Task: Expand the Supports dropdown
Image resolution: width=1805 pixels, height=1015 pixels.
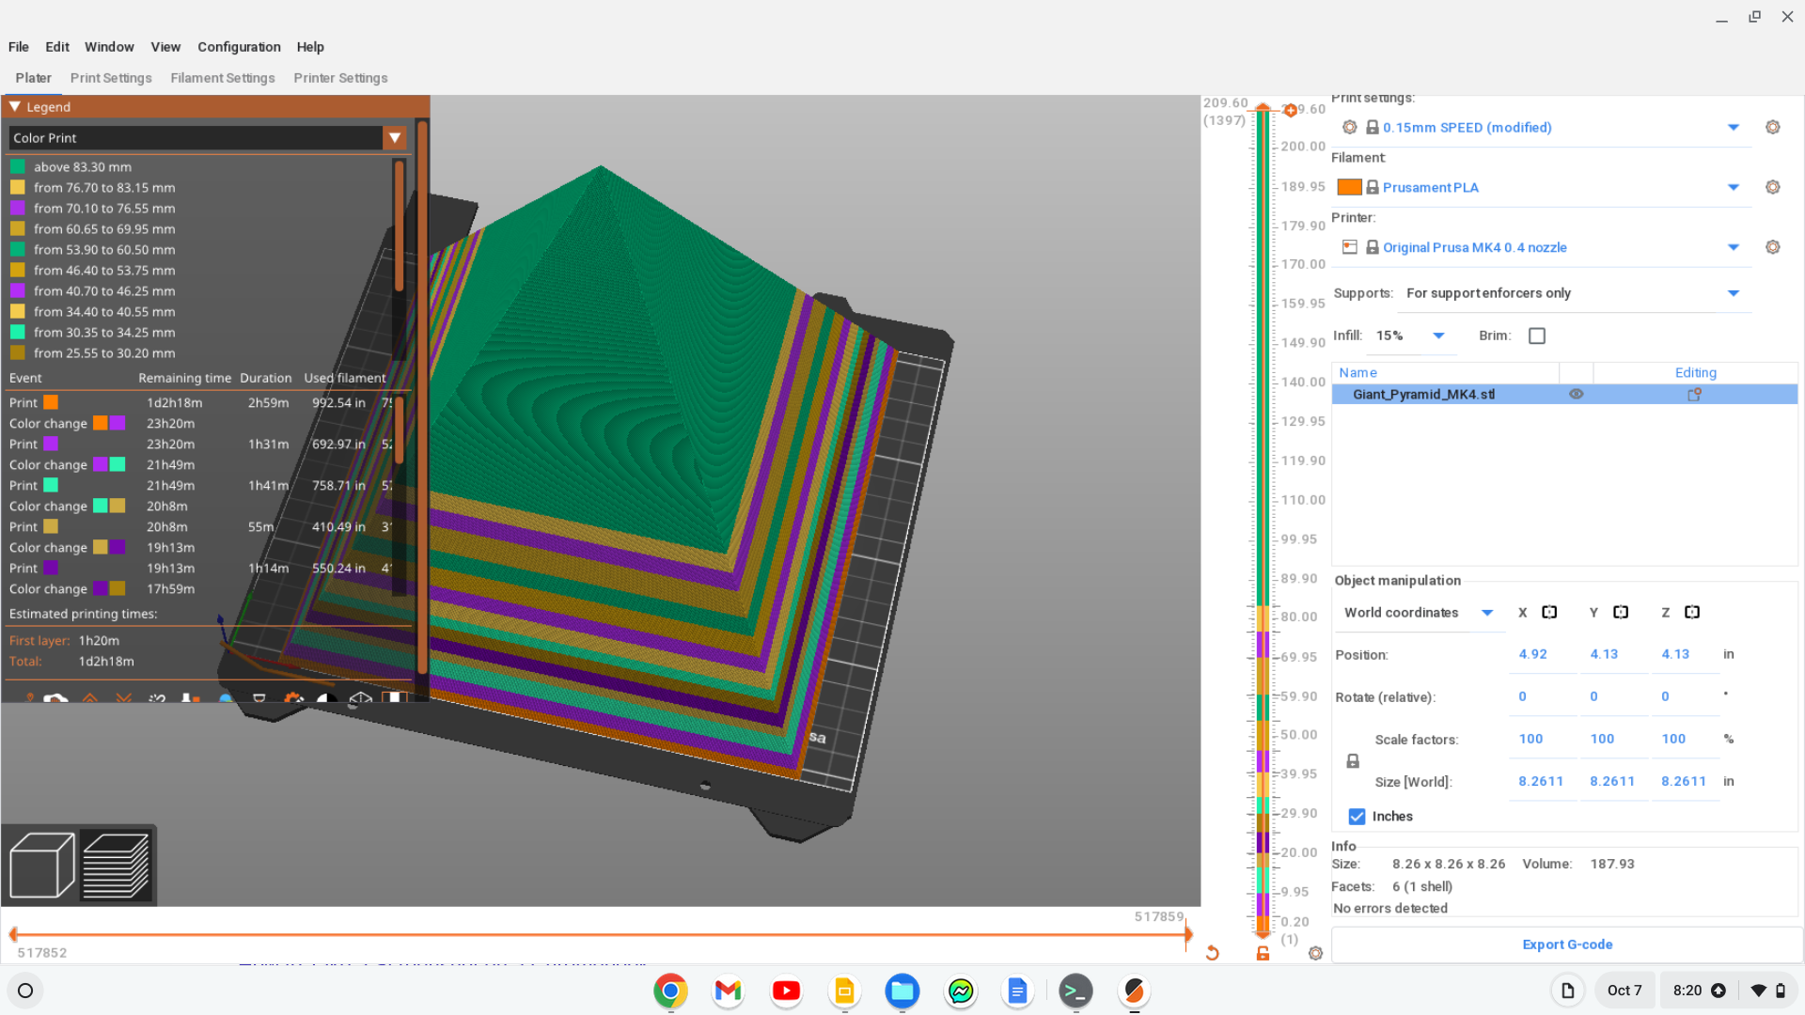Action: pyautogui.click(x=1733, y=293)
